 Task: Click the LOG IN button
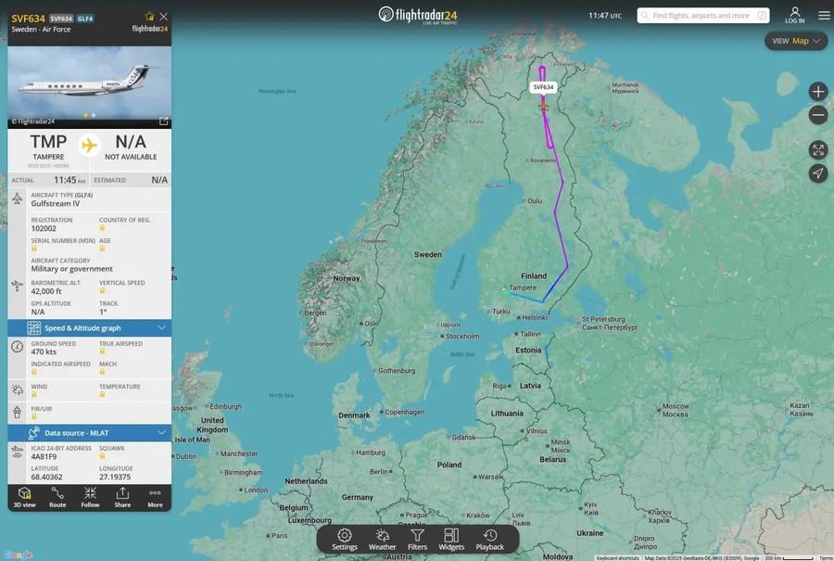coord(795,16)
